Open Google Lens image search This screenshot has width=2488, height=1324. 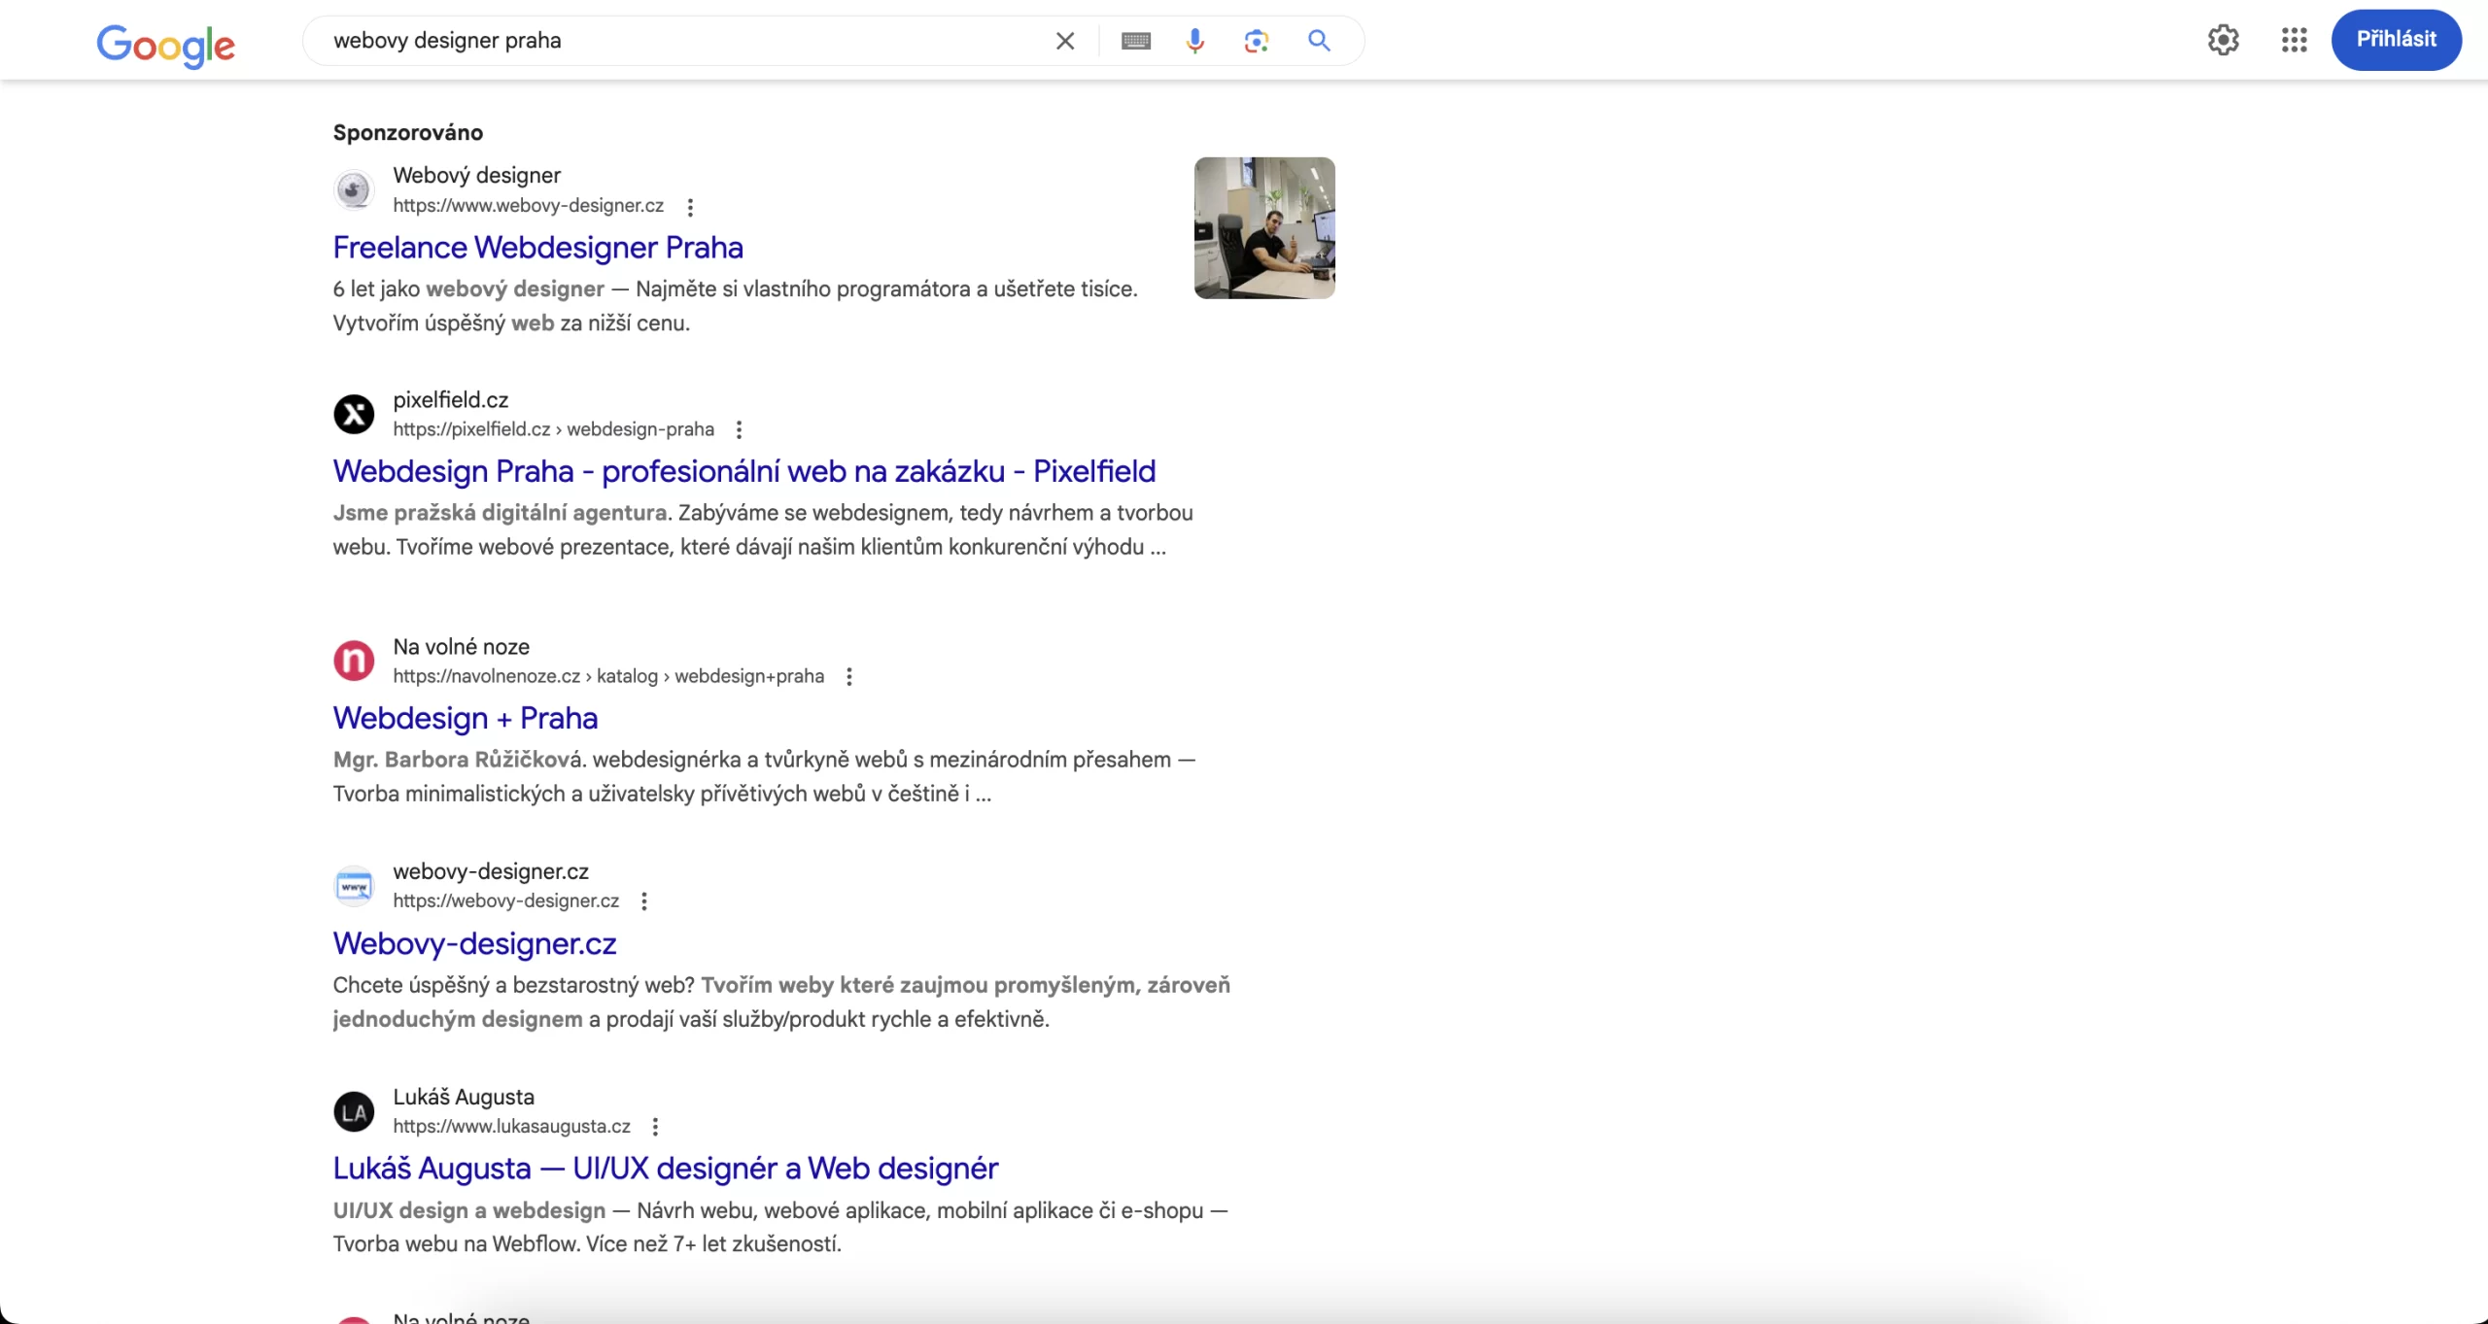click(x=1256, y=41)
